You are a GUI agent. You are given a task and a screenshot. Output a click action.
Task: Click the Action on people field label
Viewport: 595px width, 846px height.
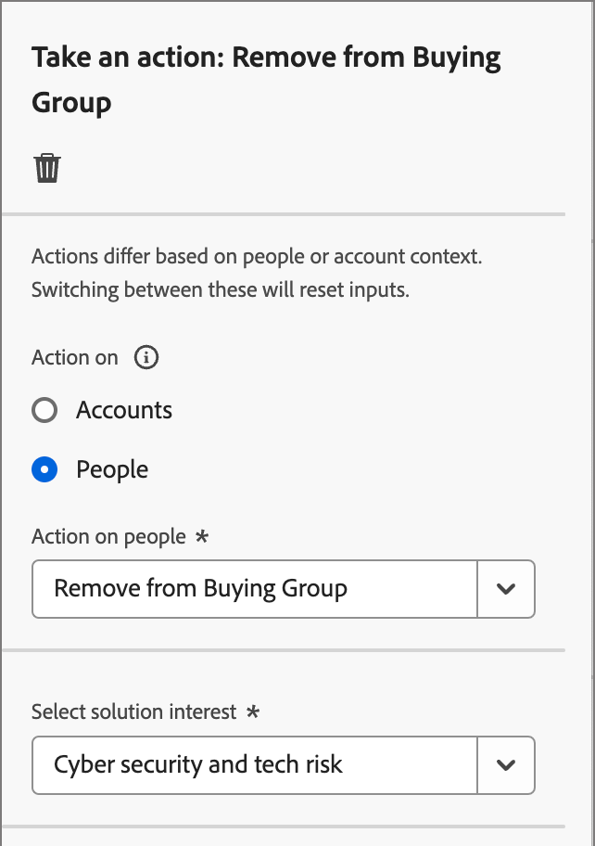tap(111, 536)
